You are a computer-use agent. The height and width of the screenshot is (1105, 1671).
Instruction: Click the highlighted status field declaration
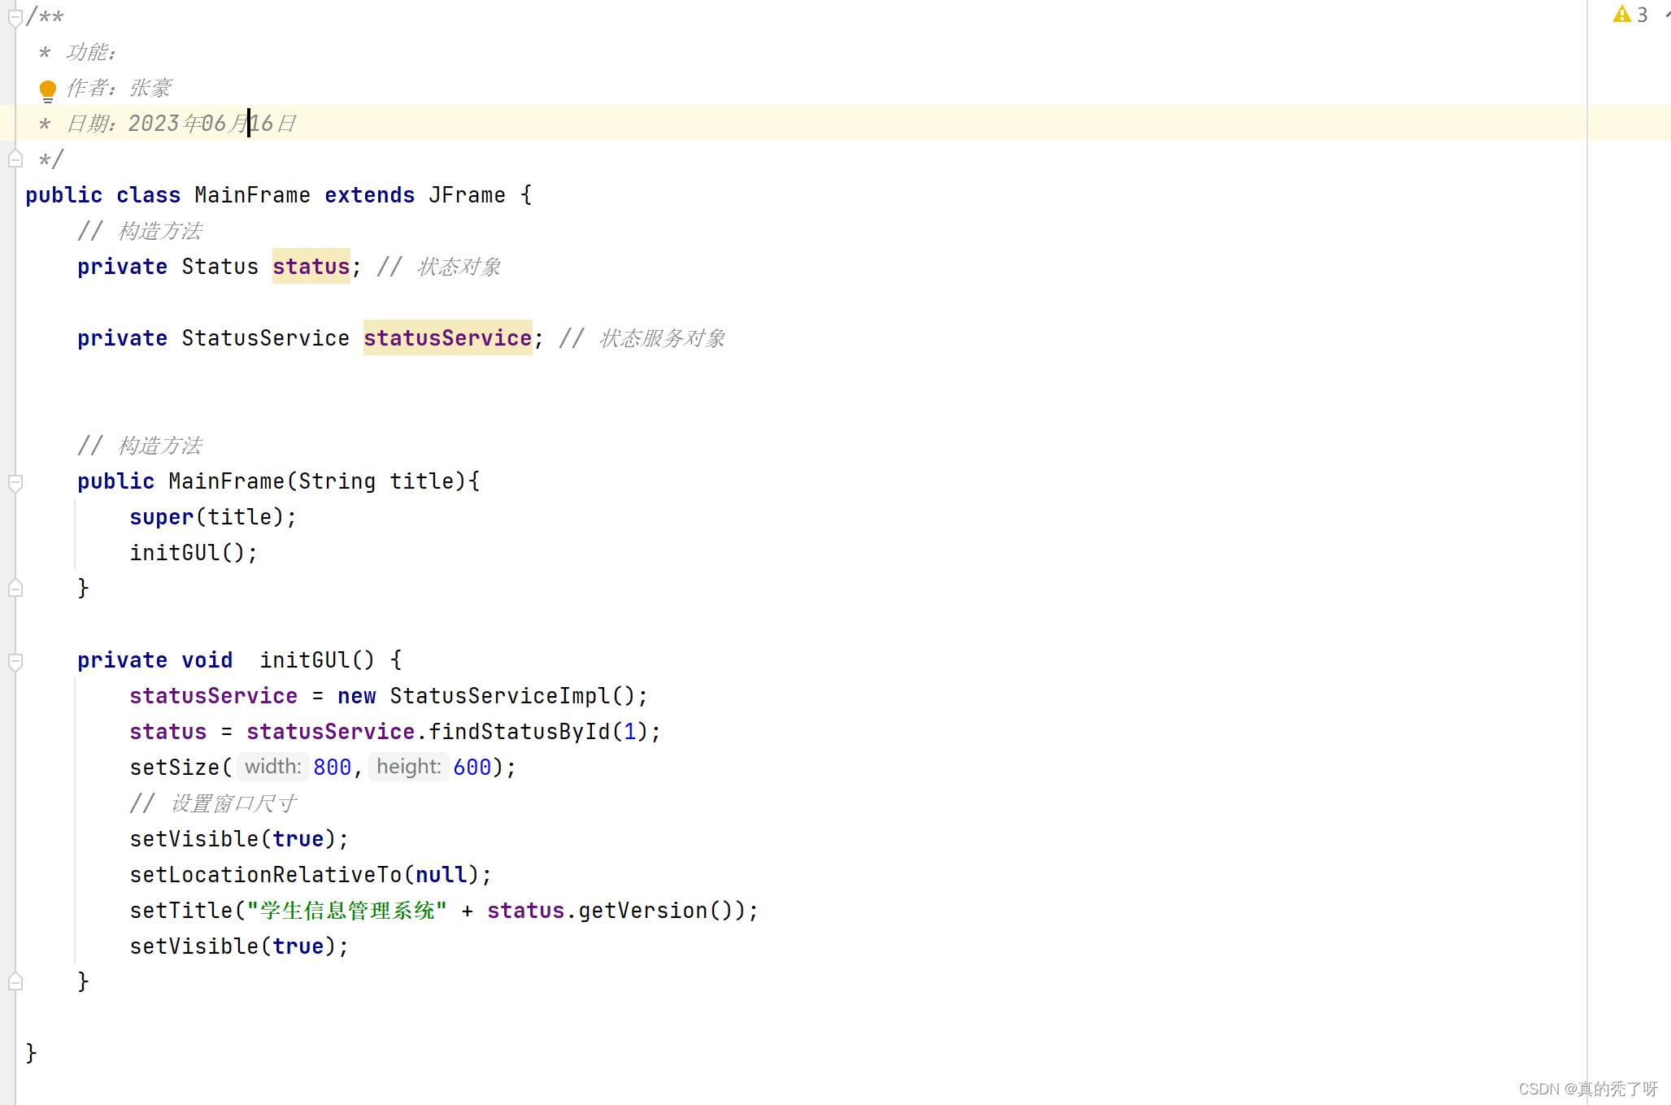pos(311,267)
